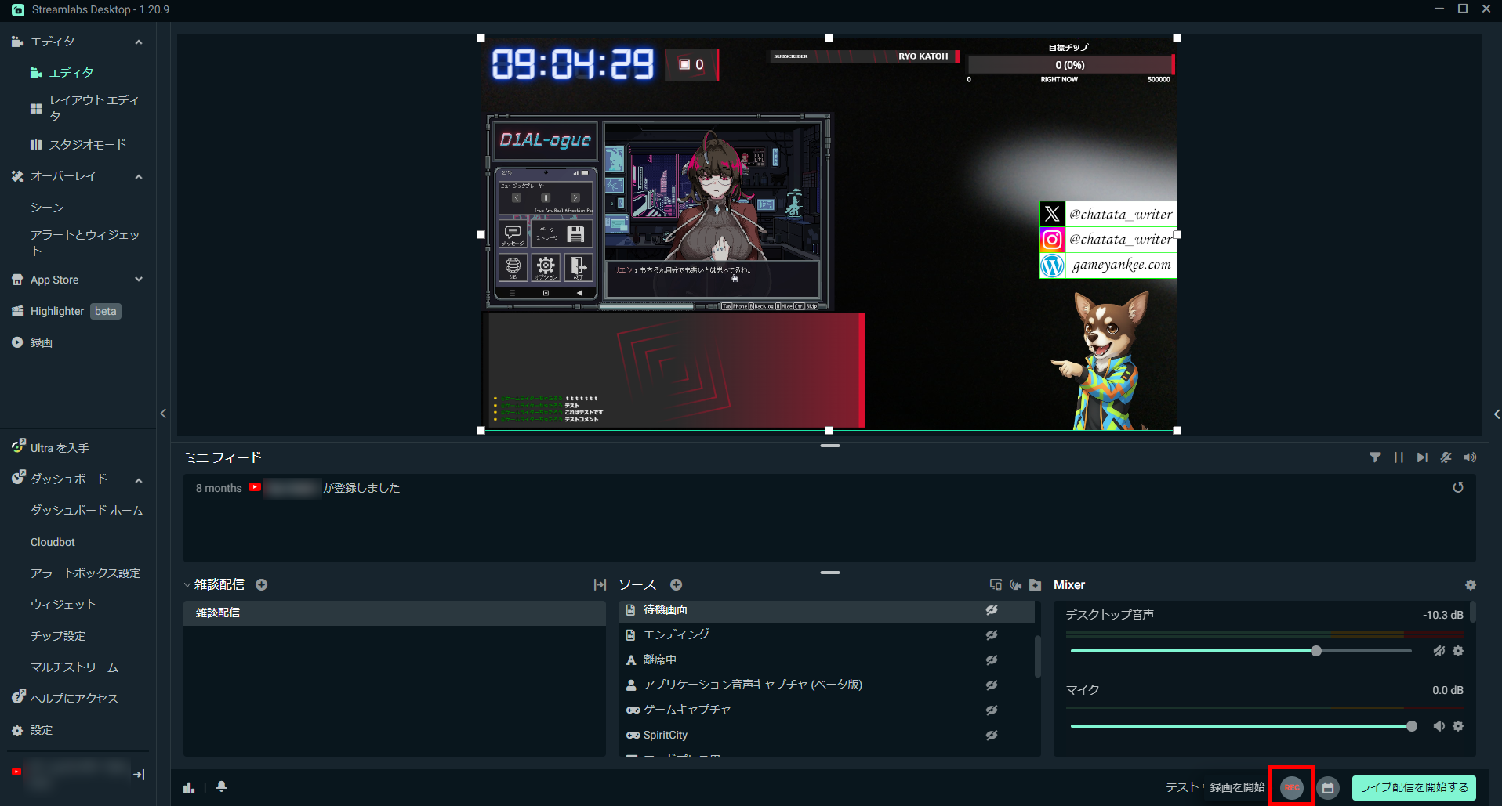Click the reactive sources icon in ソース header
The image size is (1502, 806).
coord(1016,584)
